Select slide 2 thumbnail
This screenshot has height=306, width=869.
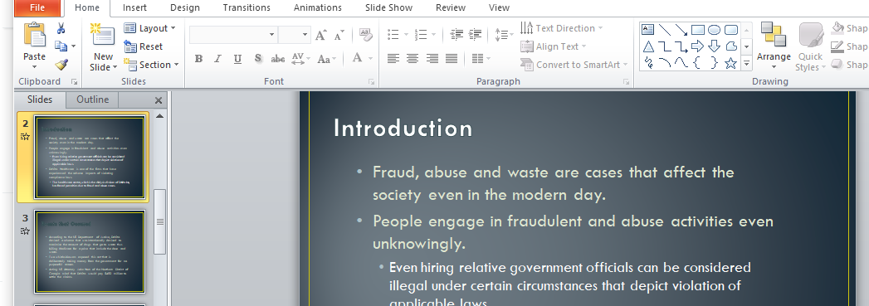click(x=90, y=158)
